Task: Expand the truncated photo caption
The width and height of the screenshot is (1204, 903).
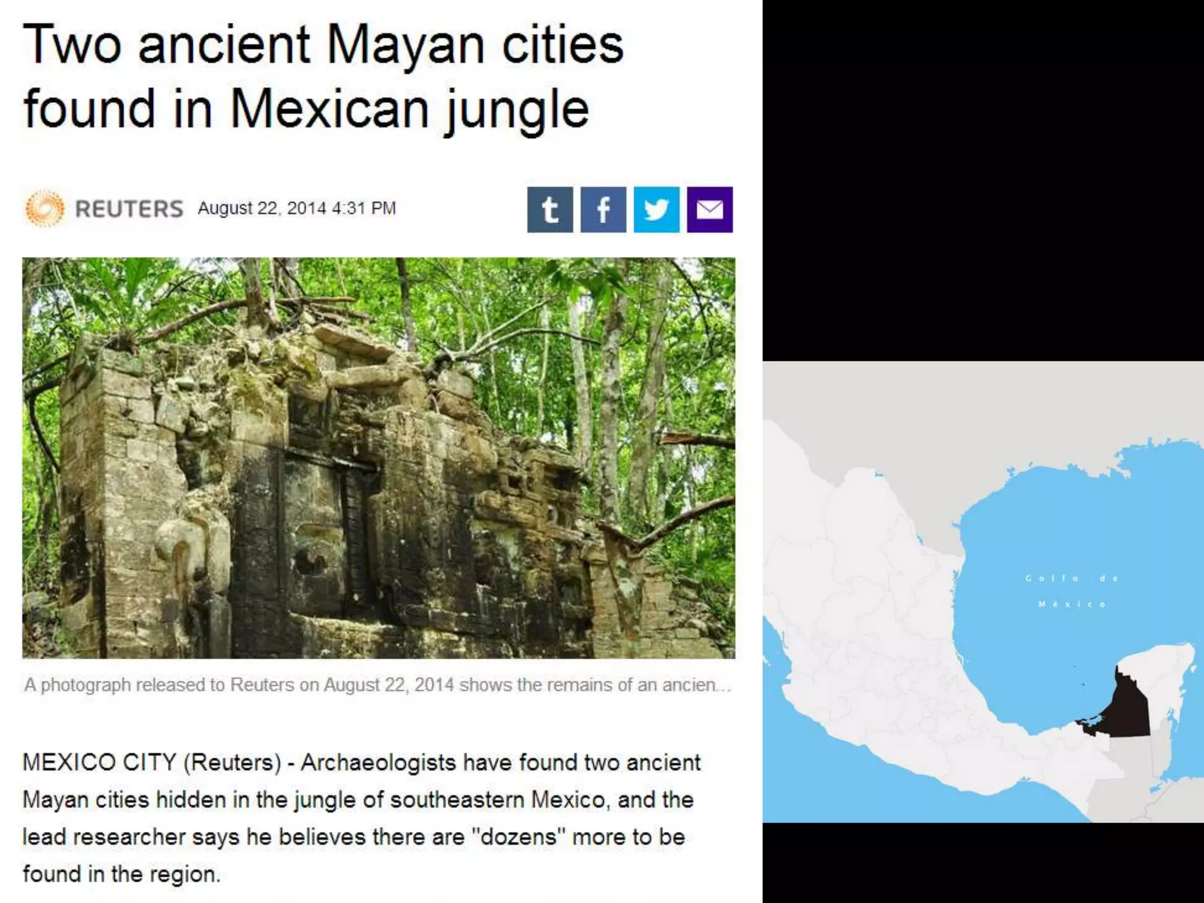Action: pyautogui.click(x=377, y=685)
